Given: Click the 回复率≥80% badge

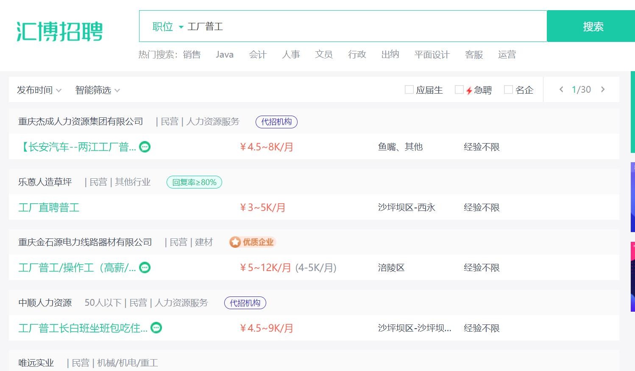Looking at the screenshot, I should [x=194, y=182].
